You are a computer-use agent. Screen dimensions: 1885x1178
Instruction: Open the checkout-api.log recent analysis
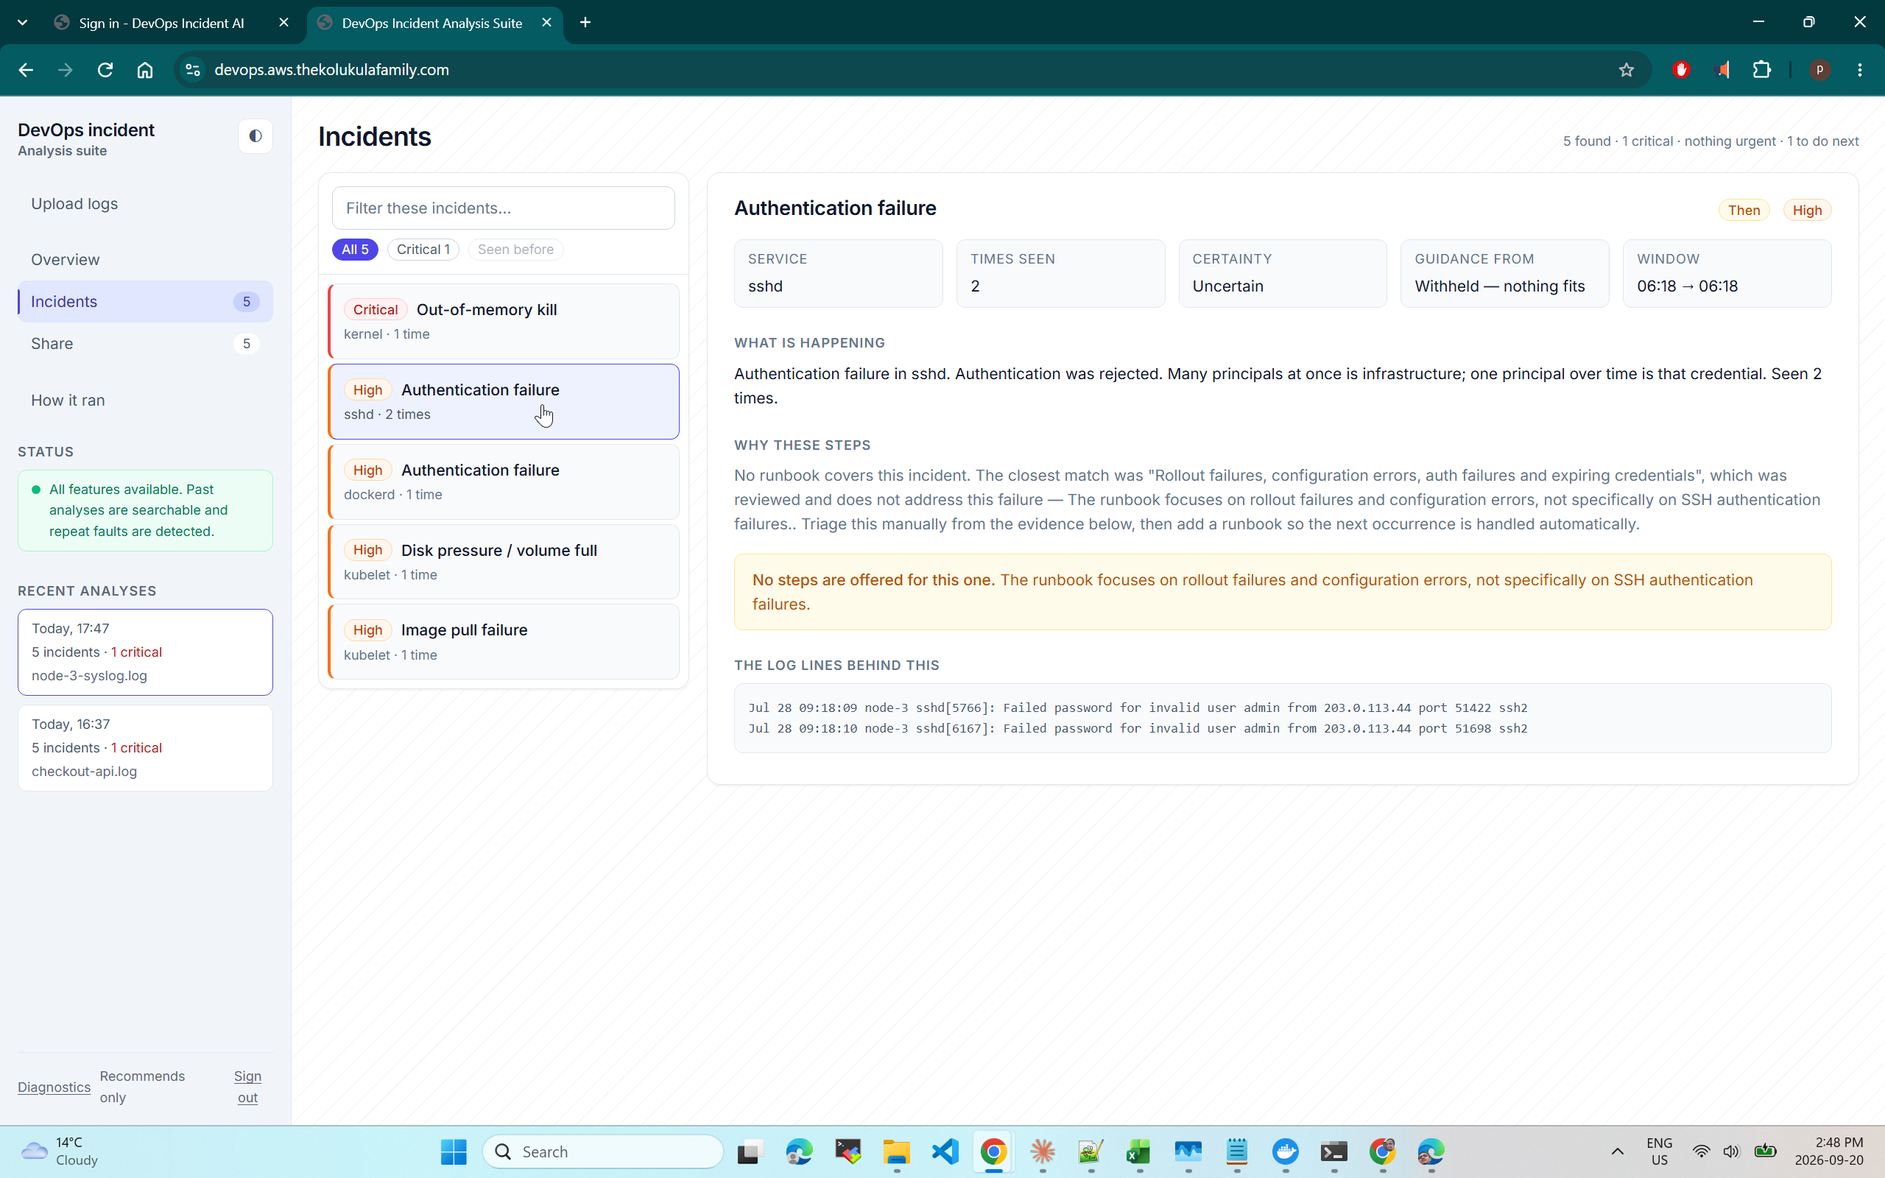point(145,748)
